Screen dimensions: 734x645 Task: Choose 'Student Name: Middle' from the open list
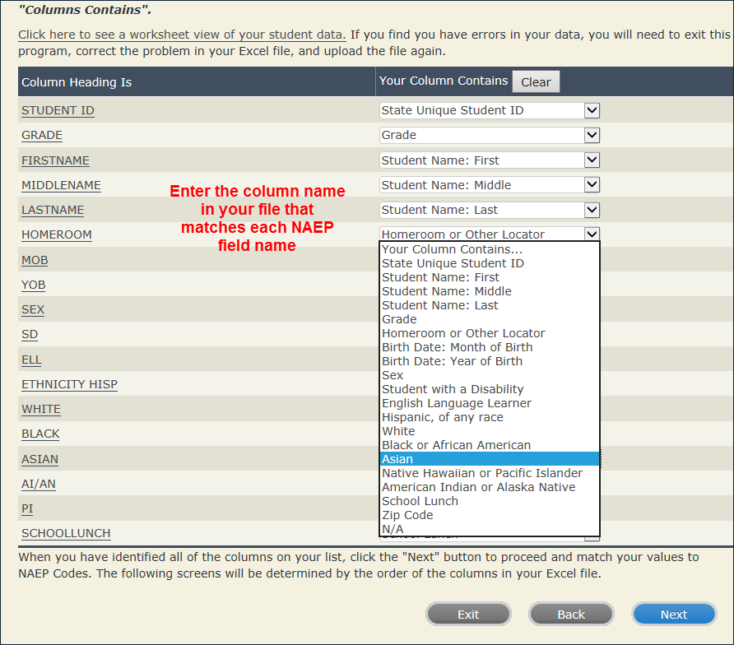(490, 291)
